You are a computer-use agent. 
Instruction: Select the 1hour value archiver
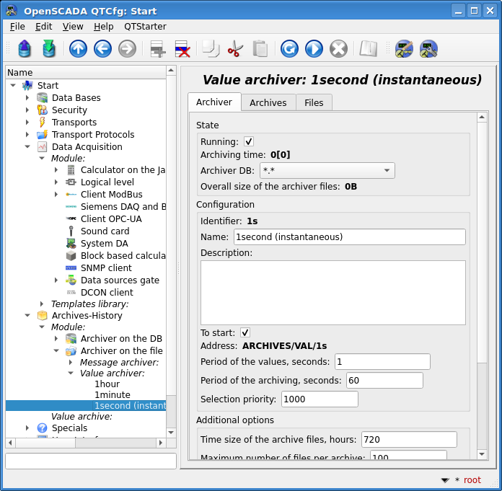(107, 384)
